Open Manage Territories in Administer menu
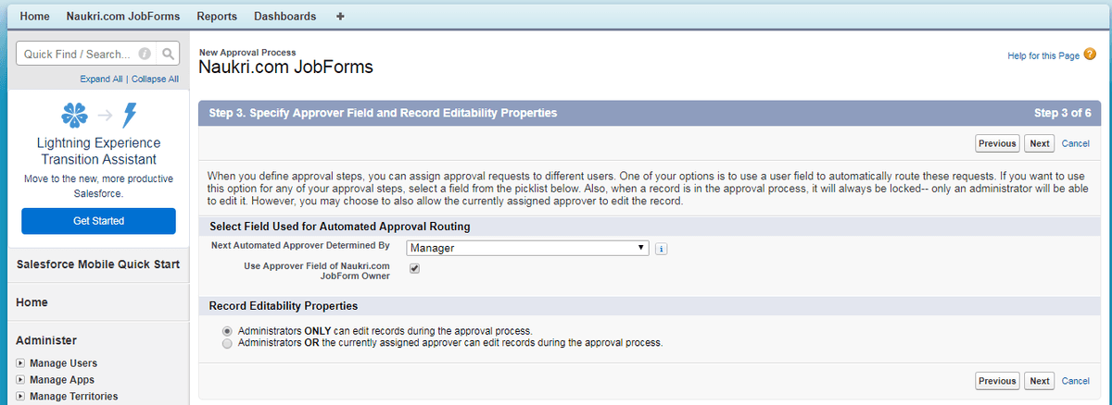 click(73, 397)
